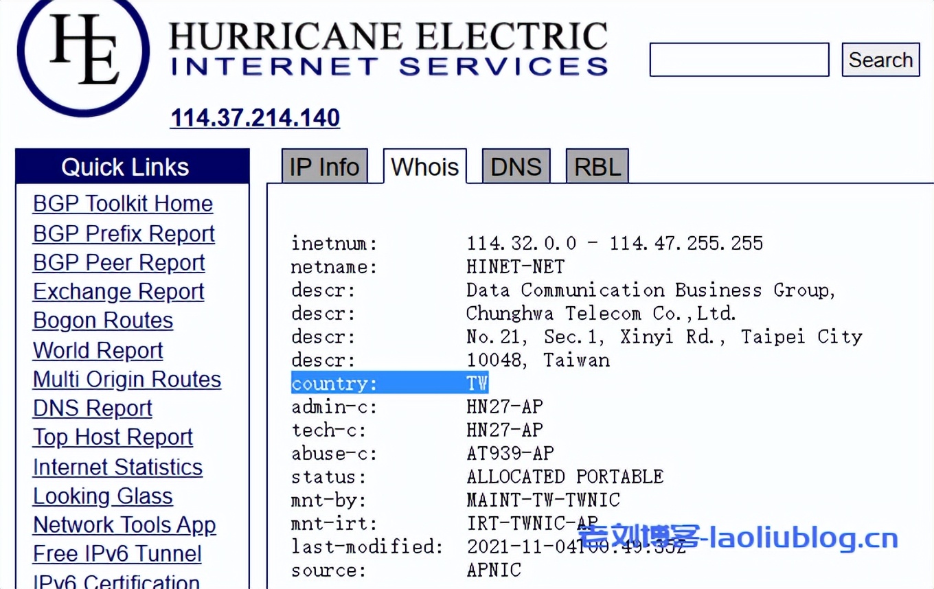The width and height of the screenshot is (934, 589).
Task: Go to the DNS Report link
Action: (93, 408)
